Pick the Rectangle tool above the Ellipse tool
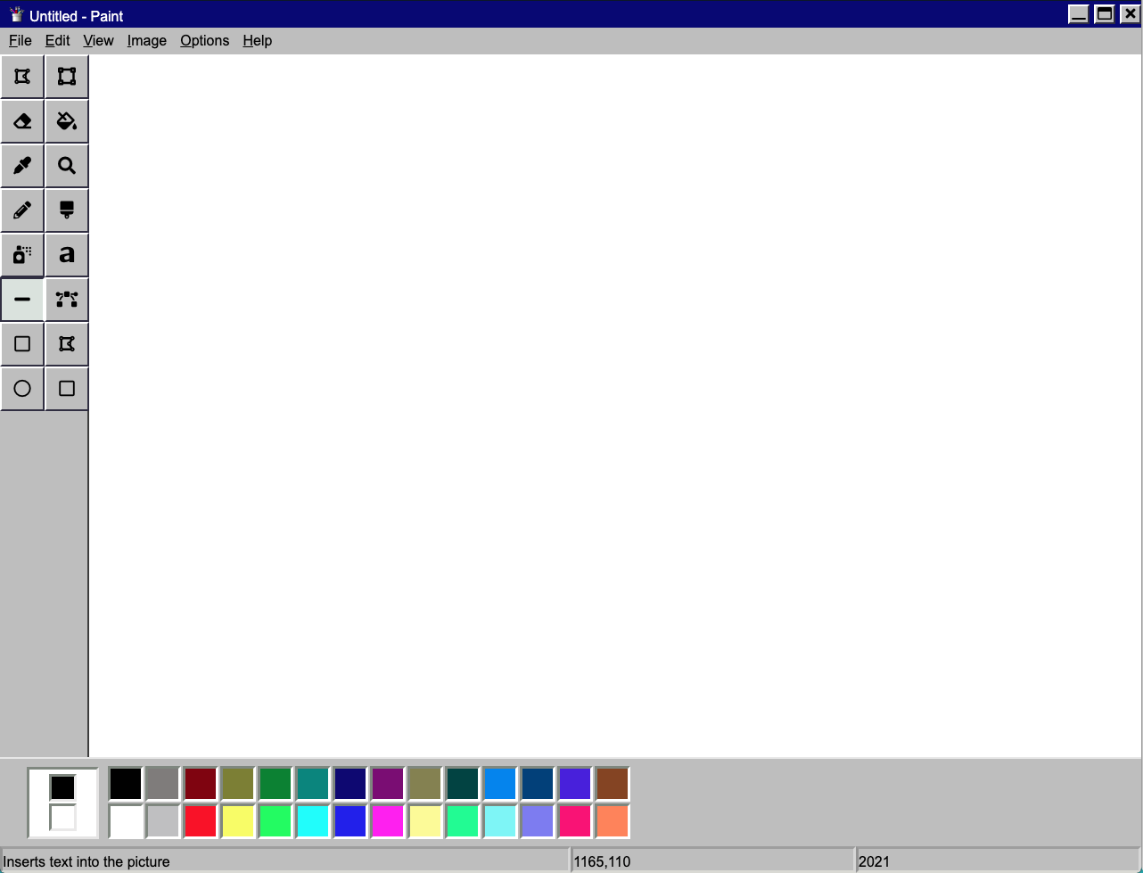This screenshot has height=873, width=1143. [22, 344]
